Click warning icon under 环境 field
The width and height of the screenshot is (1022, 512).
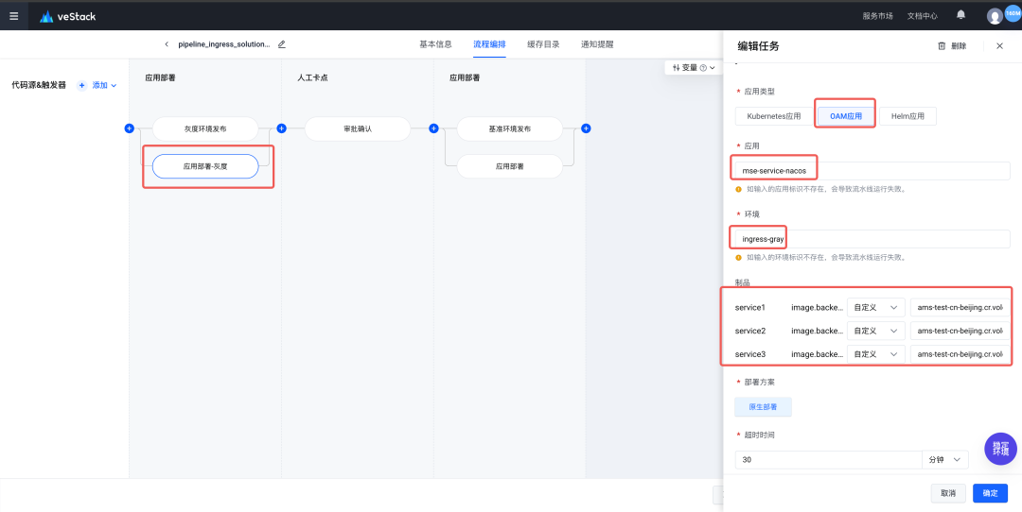click(738, 258)
